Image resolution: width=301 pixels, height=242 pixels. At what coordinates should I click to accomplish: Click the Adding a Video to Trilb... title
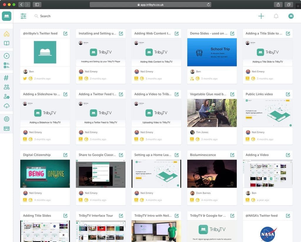tap(153, 94)
